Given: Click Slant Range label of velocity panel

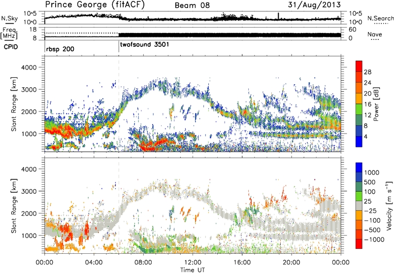Looking at the screenshot, I should point(14,206).
